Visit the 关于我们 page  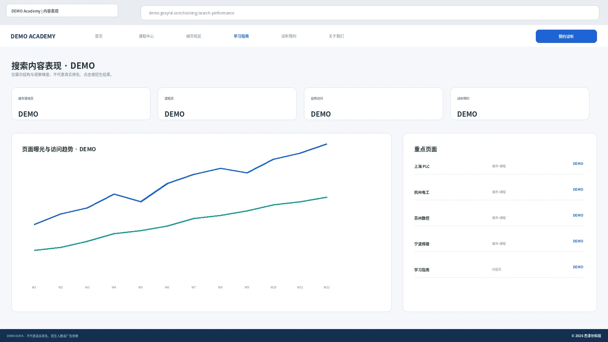point(336,36)
